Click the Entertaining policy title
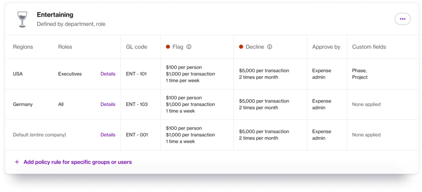422x192 pixels. (55, 15)
